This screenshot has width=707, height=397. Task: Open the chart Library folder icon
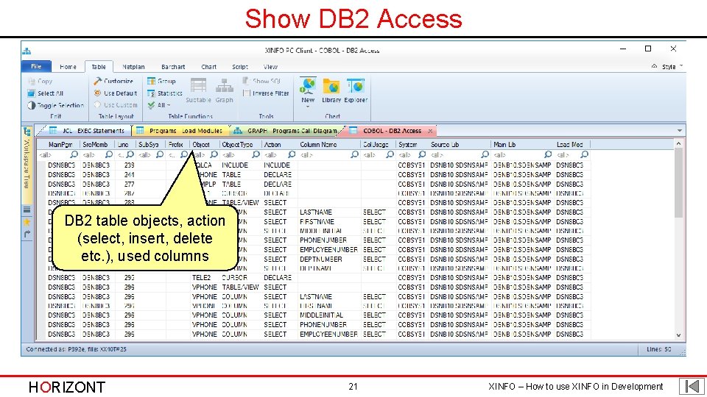tap(331, 86)
